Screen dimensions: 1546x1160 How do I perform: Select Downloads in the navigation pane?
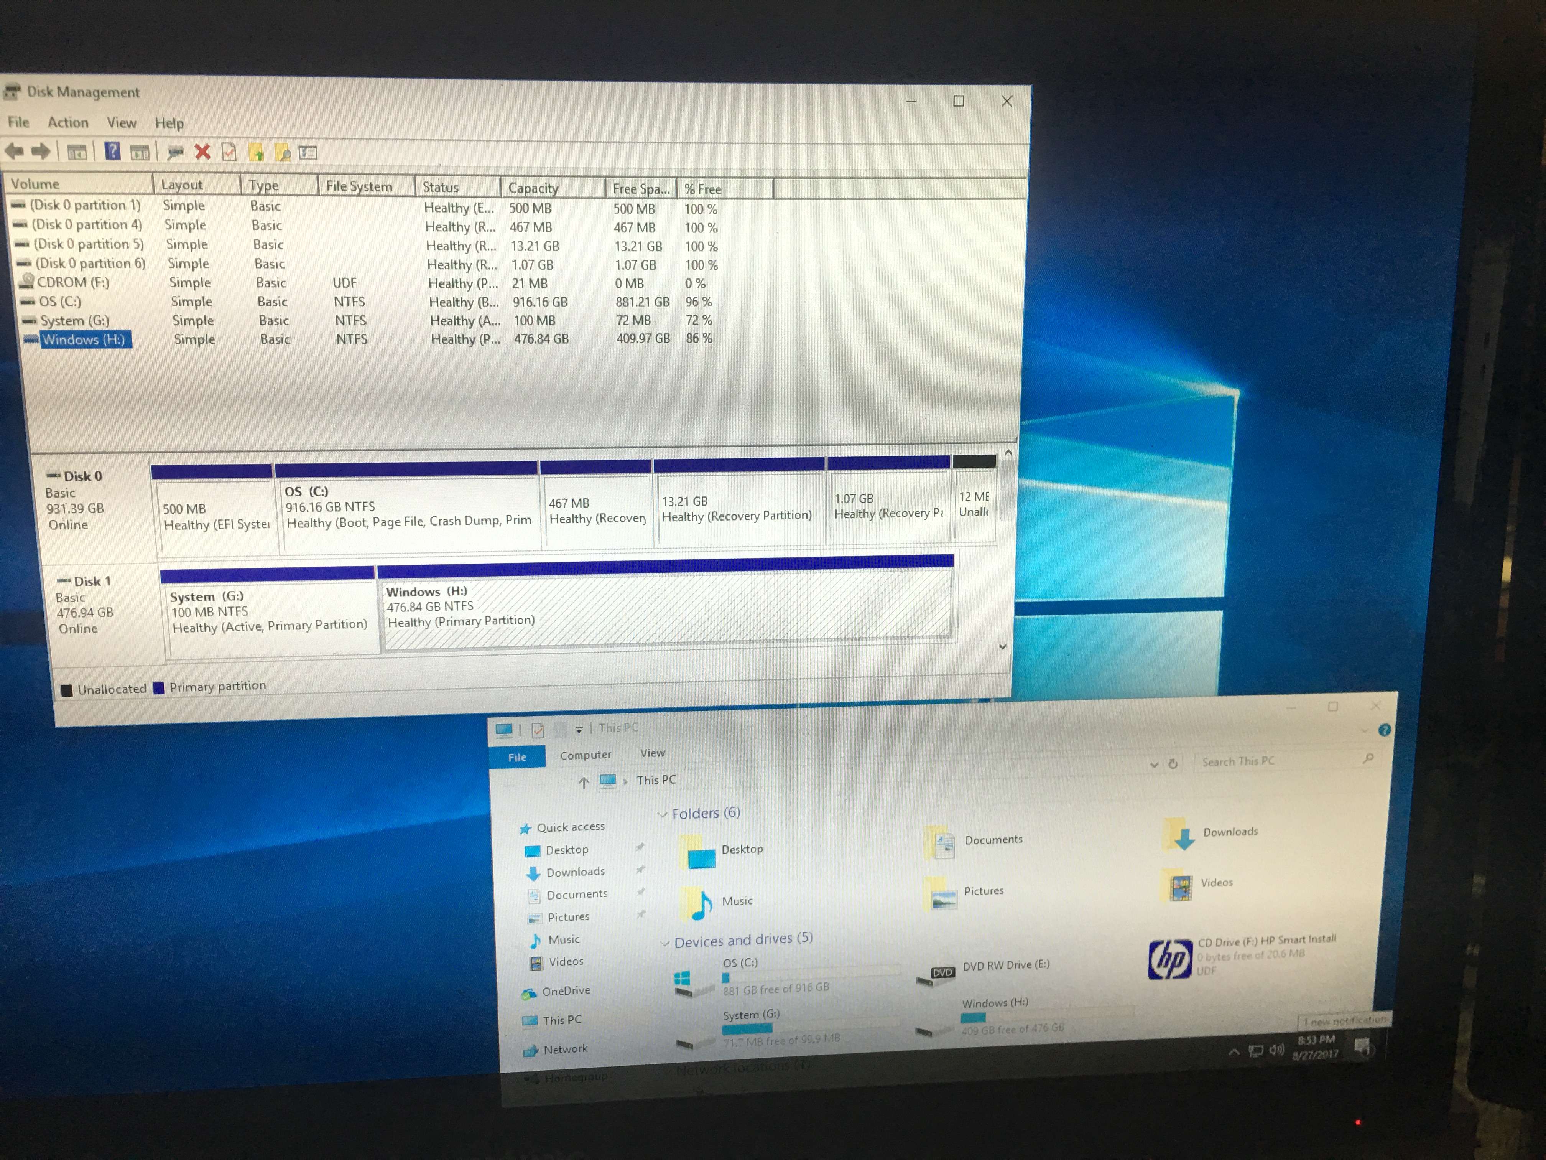(566, 873)
